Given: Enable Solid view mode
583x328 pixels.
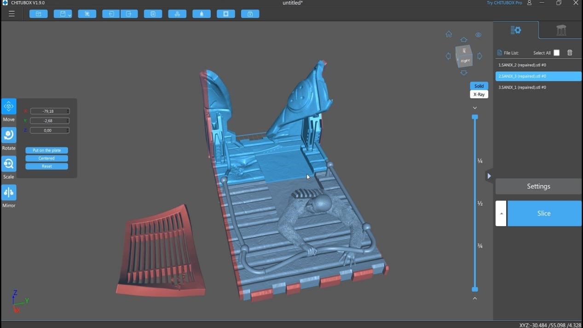Looking at the screenshot, I should (x=479, y=86).
